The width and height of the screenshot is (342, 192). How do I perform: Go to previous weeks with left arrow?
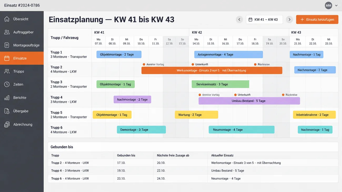pyautogui.click(x=239, y=19)
